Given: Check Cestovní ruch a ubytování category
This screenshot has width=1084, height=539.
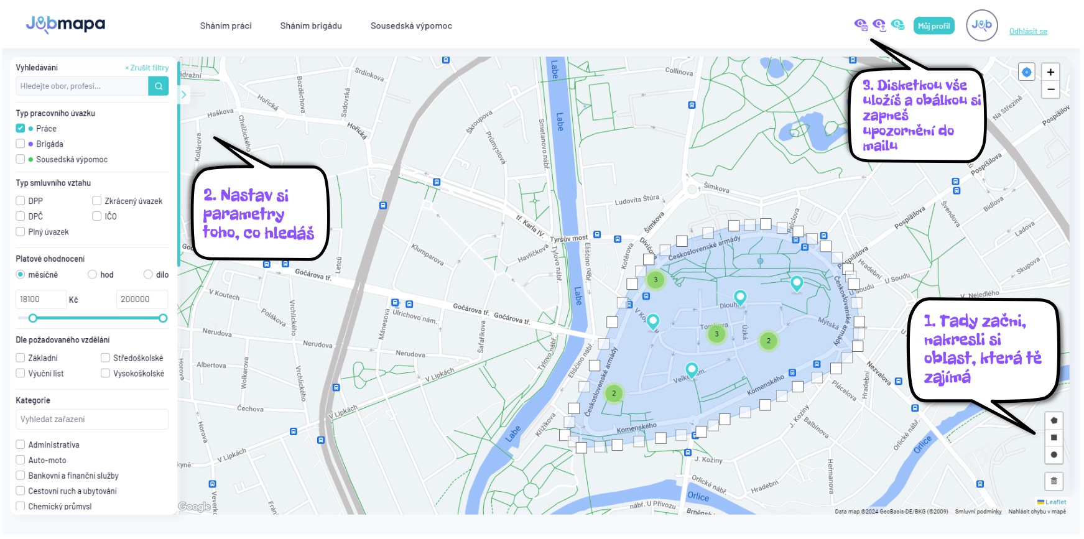Looking at the screenshot, I should tap(21, 491).
